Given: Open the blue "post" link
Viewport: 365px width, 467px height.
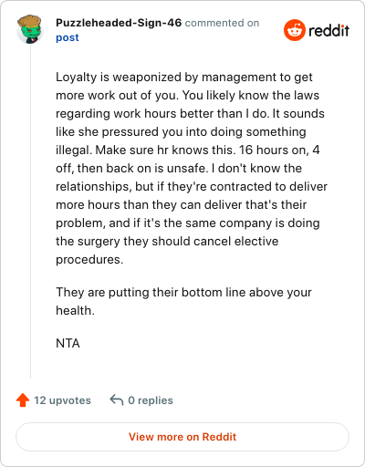Looking at the screenshot, I should (68, 37).
